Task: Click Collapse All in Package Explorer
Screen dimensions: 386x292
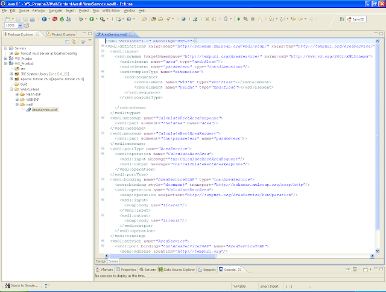Action: pos(67,42)
